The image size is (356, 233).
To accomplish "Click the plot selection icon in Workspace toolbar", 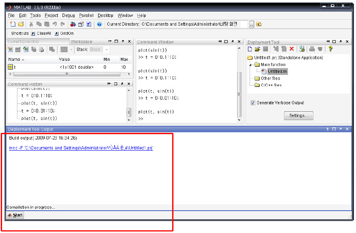I will tap(64, 49).
